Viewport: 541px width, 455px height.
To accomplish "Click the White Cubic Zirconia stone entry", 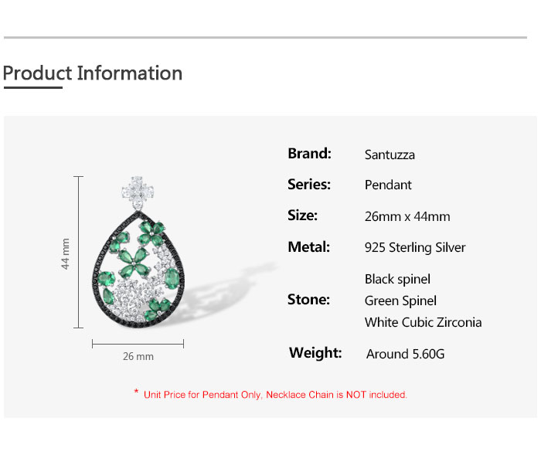I will 423,322.
